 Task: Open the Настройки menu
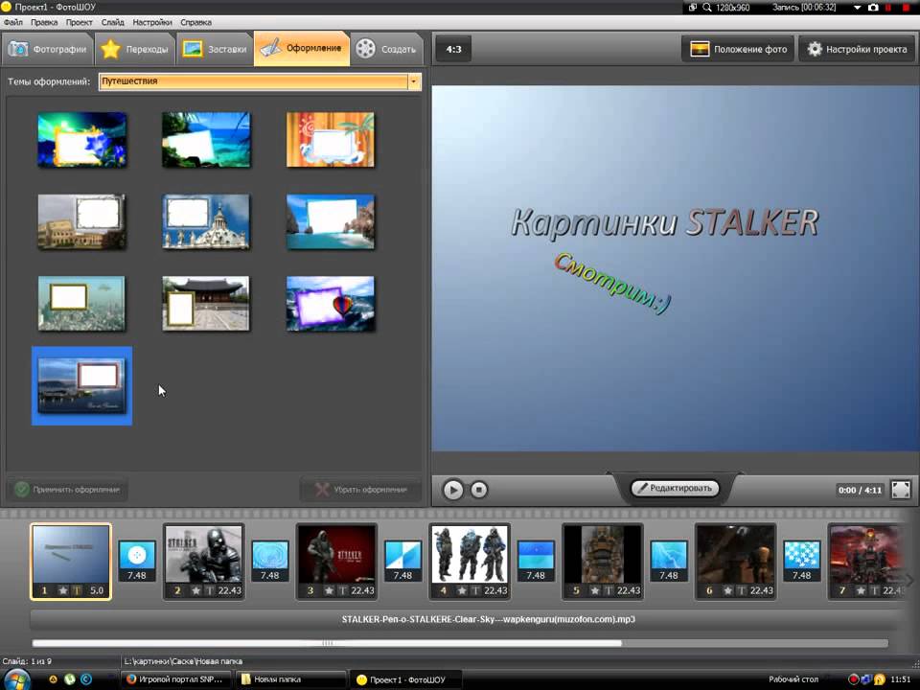tap(152, 22)
